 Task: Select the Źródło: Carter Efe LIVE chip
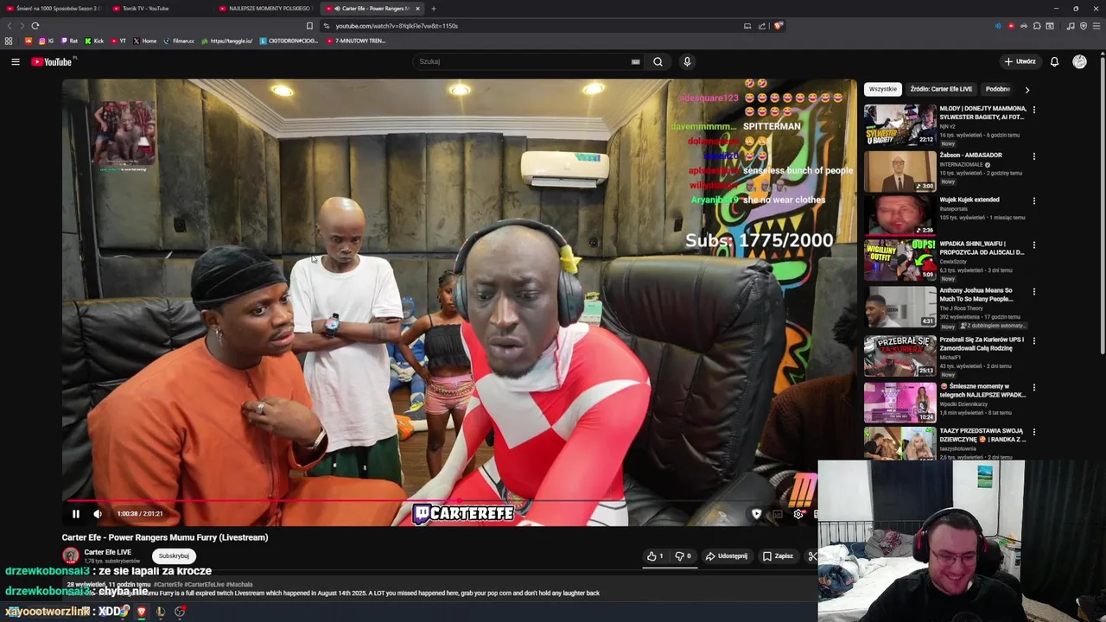[x=941, y=89]
